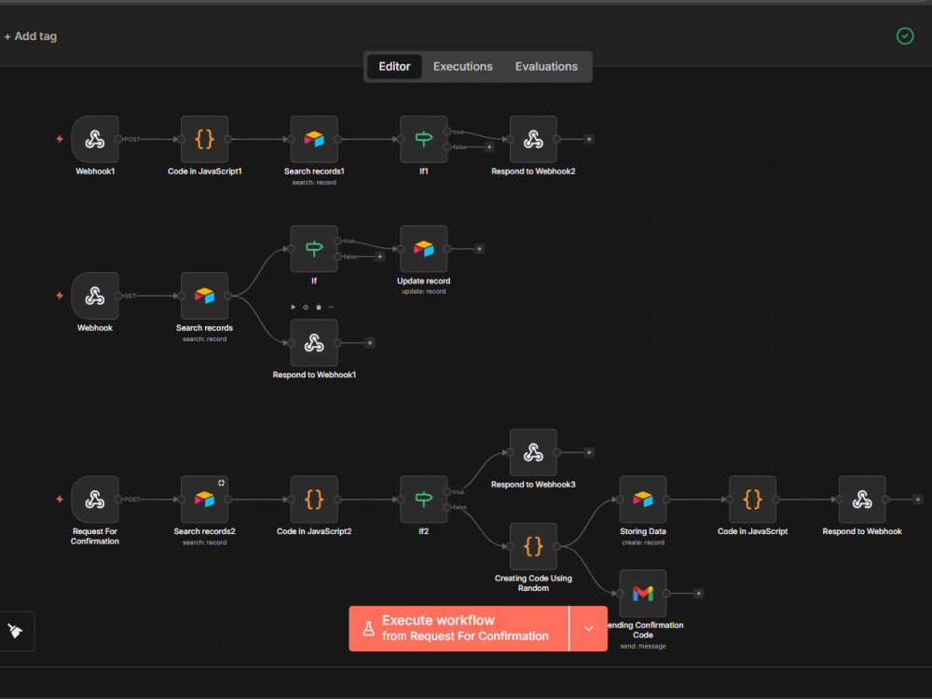Click the red trigger bolt beside Webhook1

[x=60, y=139]
